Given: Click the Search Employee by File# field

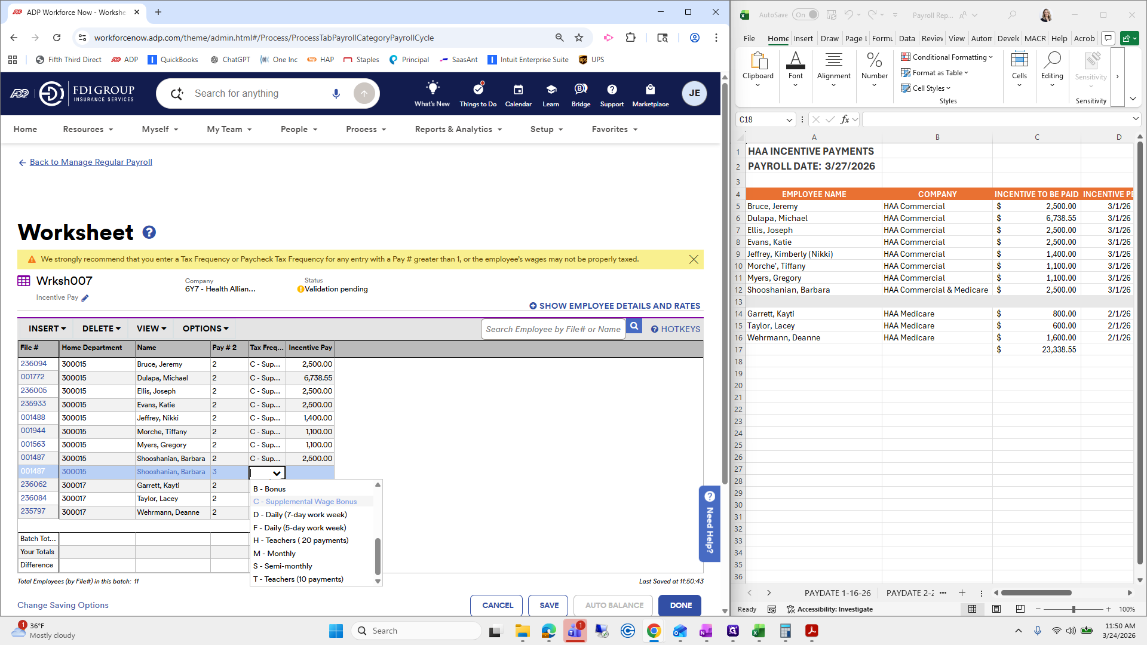Looking at the screenshot, I should click(x=553, y=328).
